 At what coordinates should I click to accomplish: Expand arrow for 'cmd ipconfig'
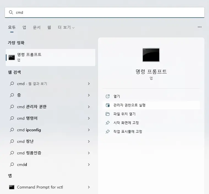pyautogui.click(x=89, y=130)
